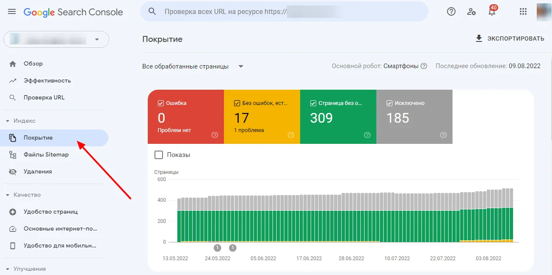Open Все обработанные страницы filter dropdown
This screenshot has height=275, width=552.
tap(193, 66)
